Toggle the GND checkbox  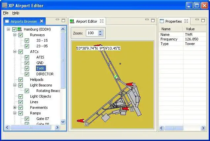[27, 63]
